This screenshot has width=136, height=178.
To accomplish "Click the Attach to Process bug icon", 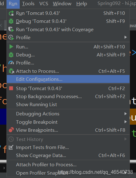I will coord(11,71).
